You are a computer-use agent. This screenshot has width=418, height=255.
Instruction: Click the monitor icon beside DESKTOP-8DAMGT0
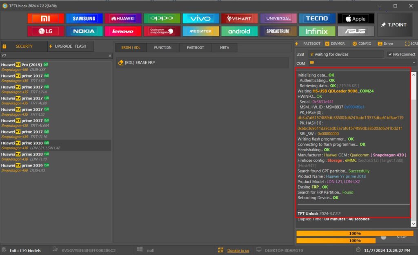click(258, 250)
